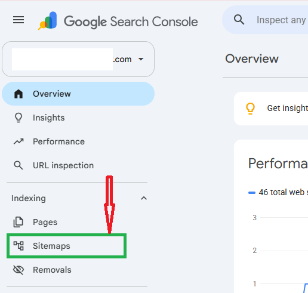Click the Overview home icon

point(19,94)
